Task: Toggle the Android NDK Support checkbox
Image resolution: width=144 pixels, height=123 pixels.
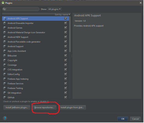Action: tap(66, 37)
